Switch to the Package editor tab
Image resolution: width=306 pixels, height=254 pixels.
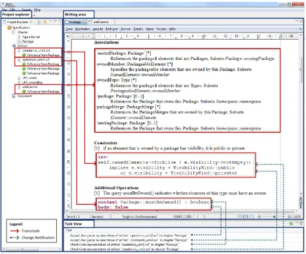click(75, 22)
